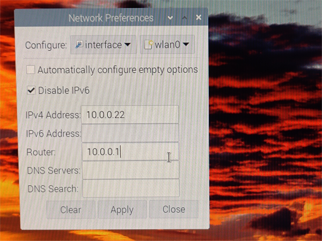Click the wrench icon beside interface
Image resolution: width=322 pixels, height=241 pixels.
(x=78, y=45)
